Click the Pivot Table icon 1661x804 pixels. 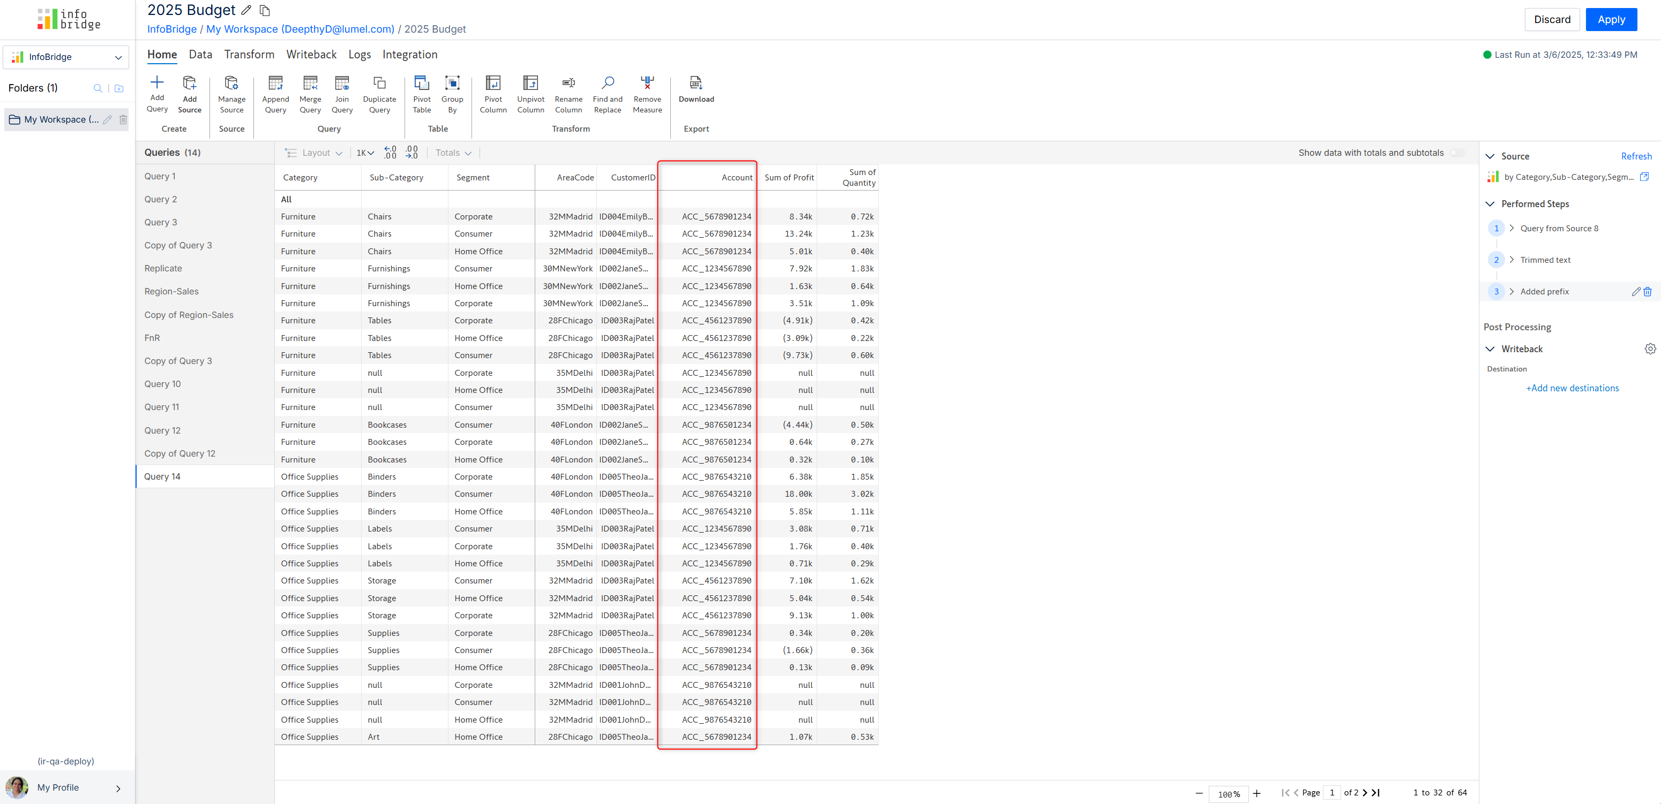point(422,83)
